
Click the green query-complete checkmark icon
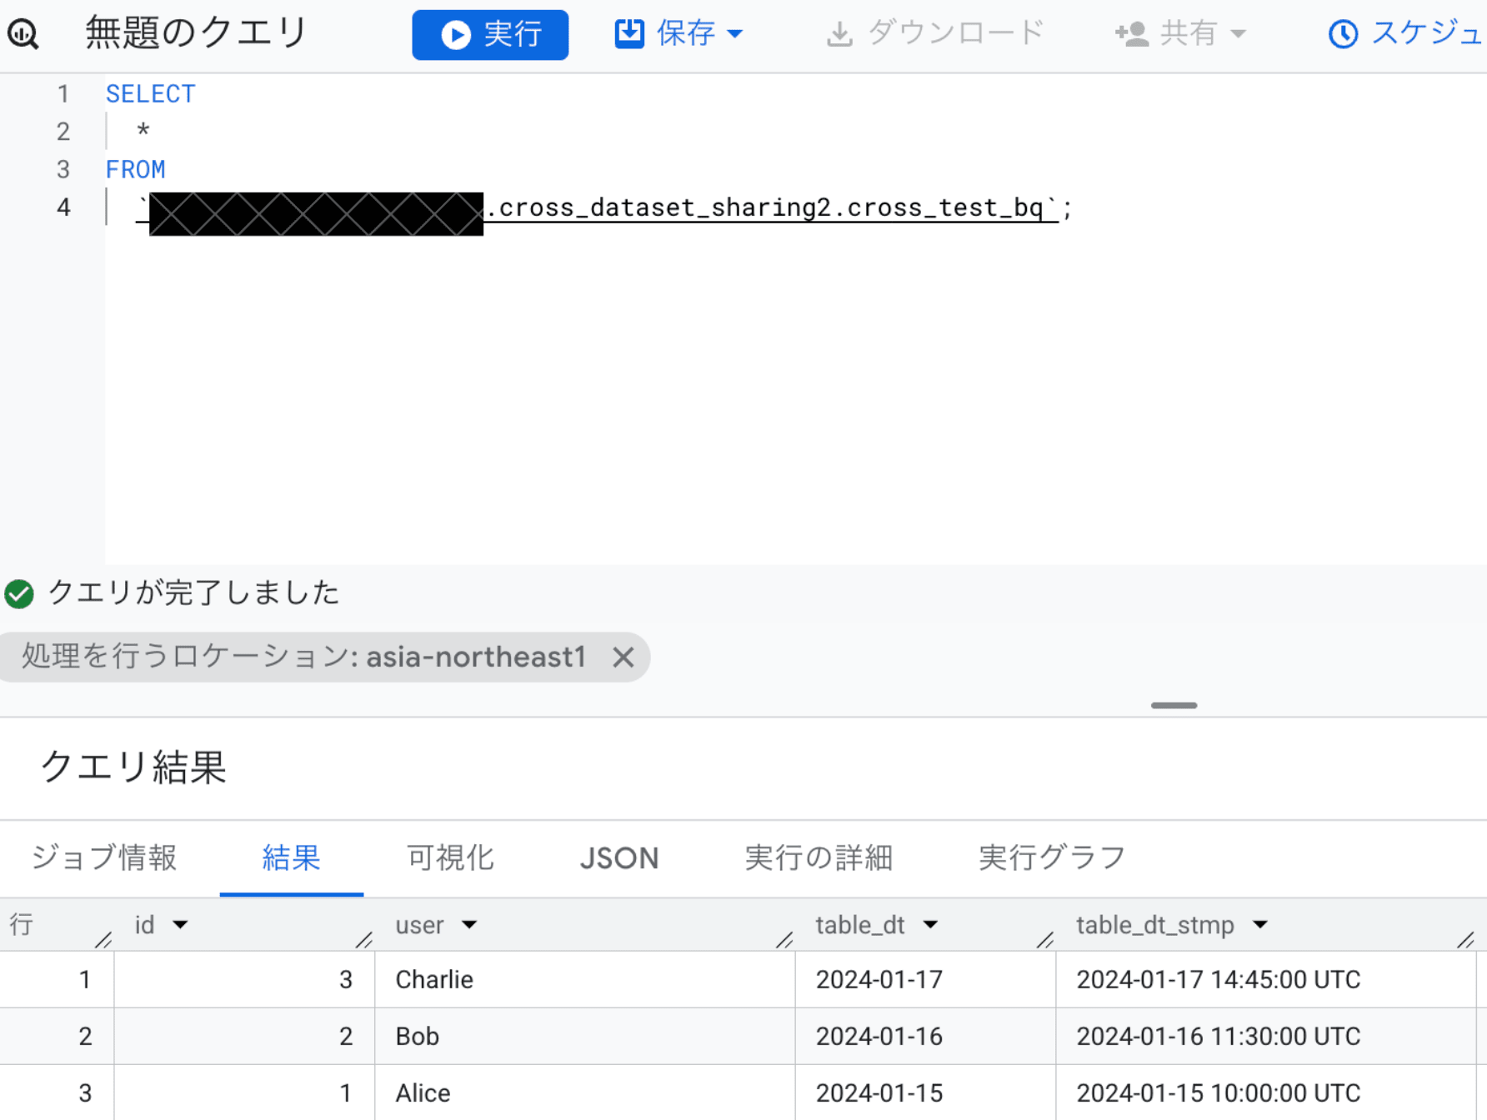coord(18,593)
